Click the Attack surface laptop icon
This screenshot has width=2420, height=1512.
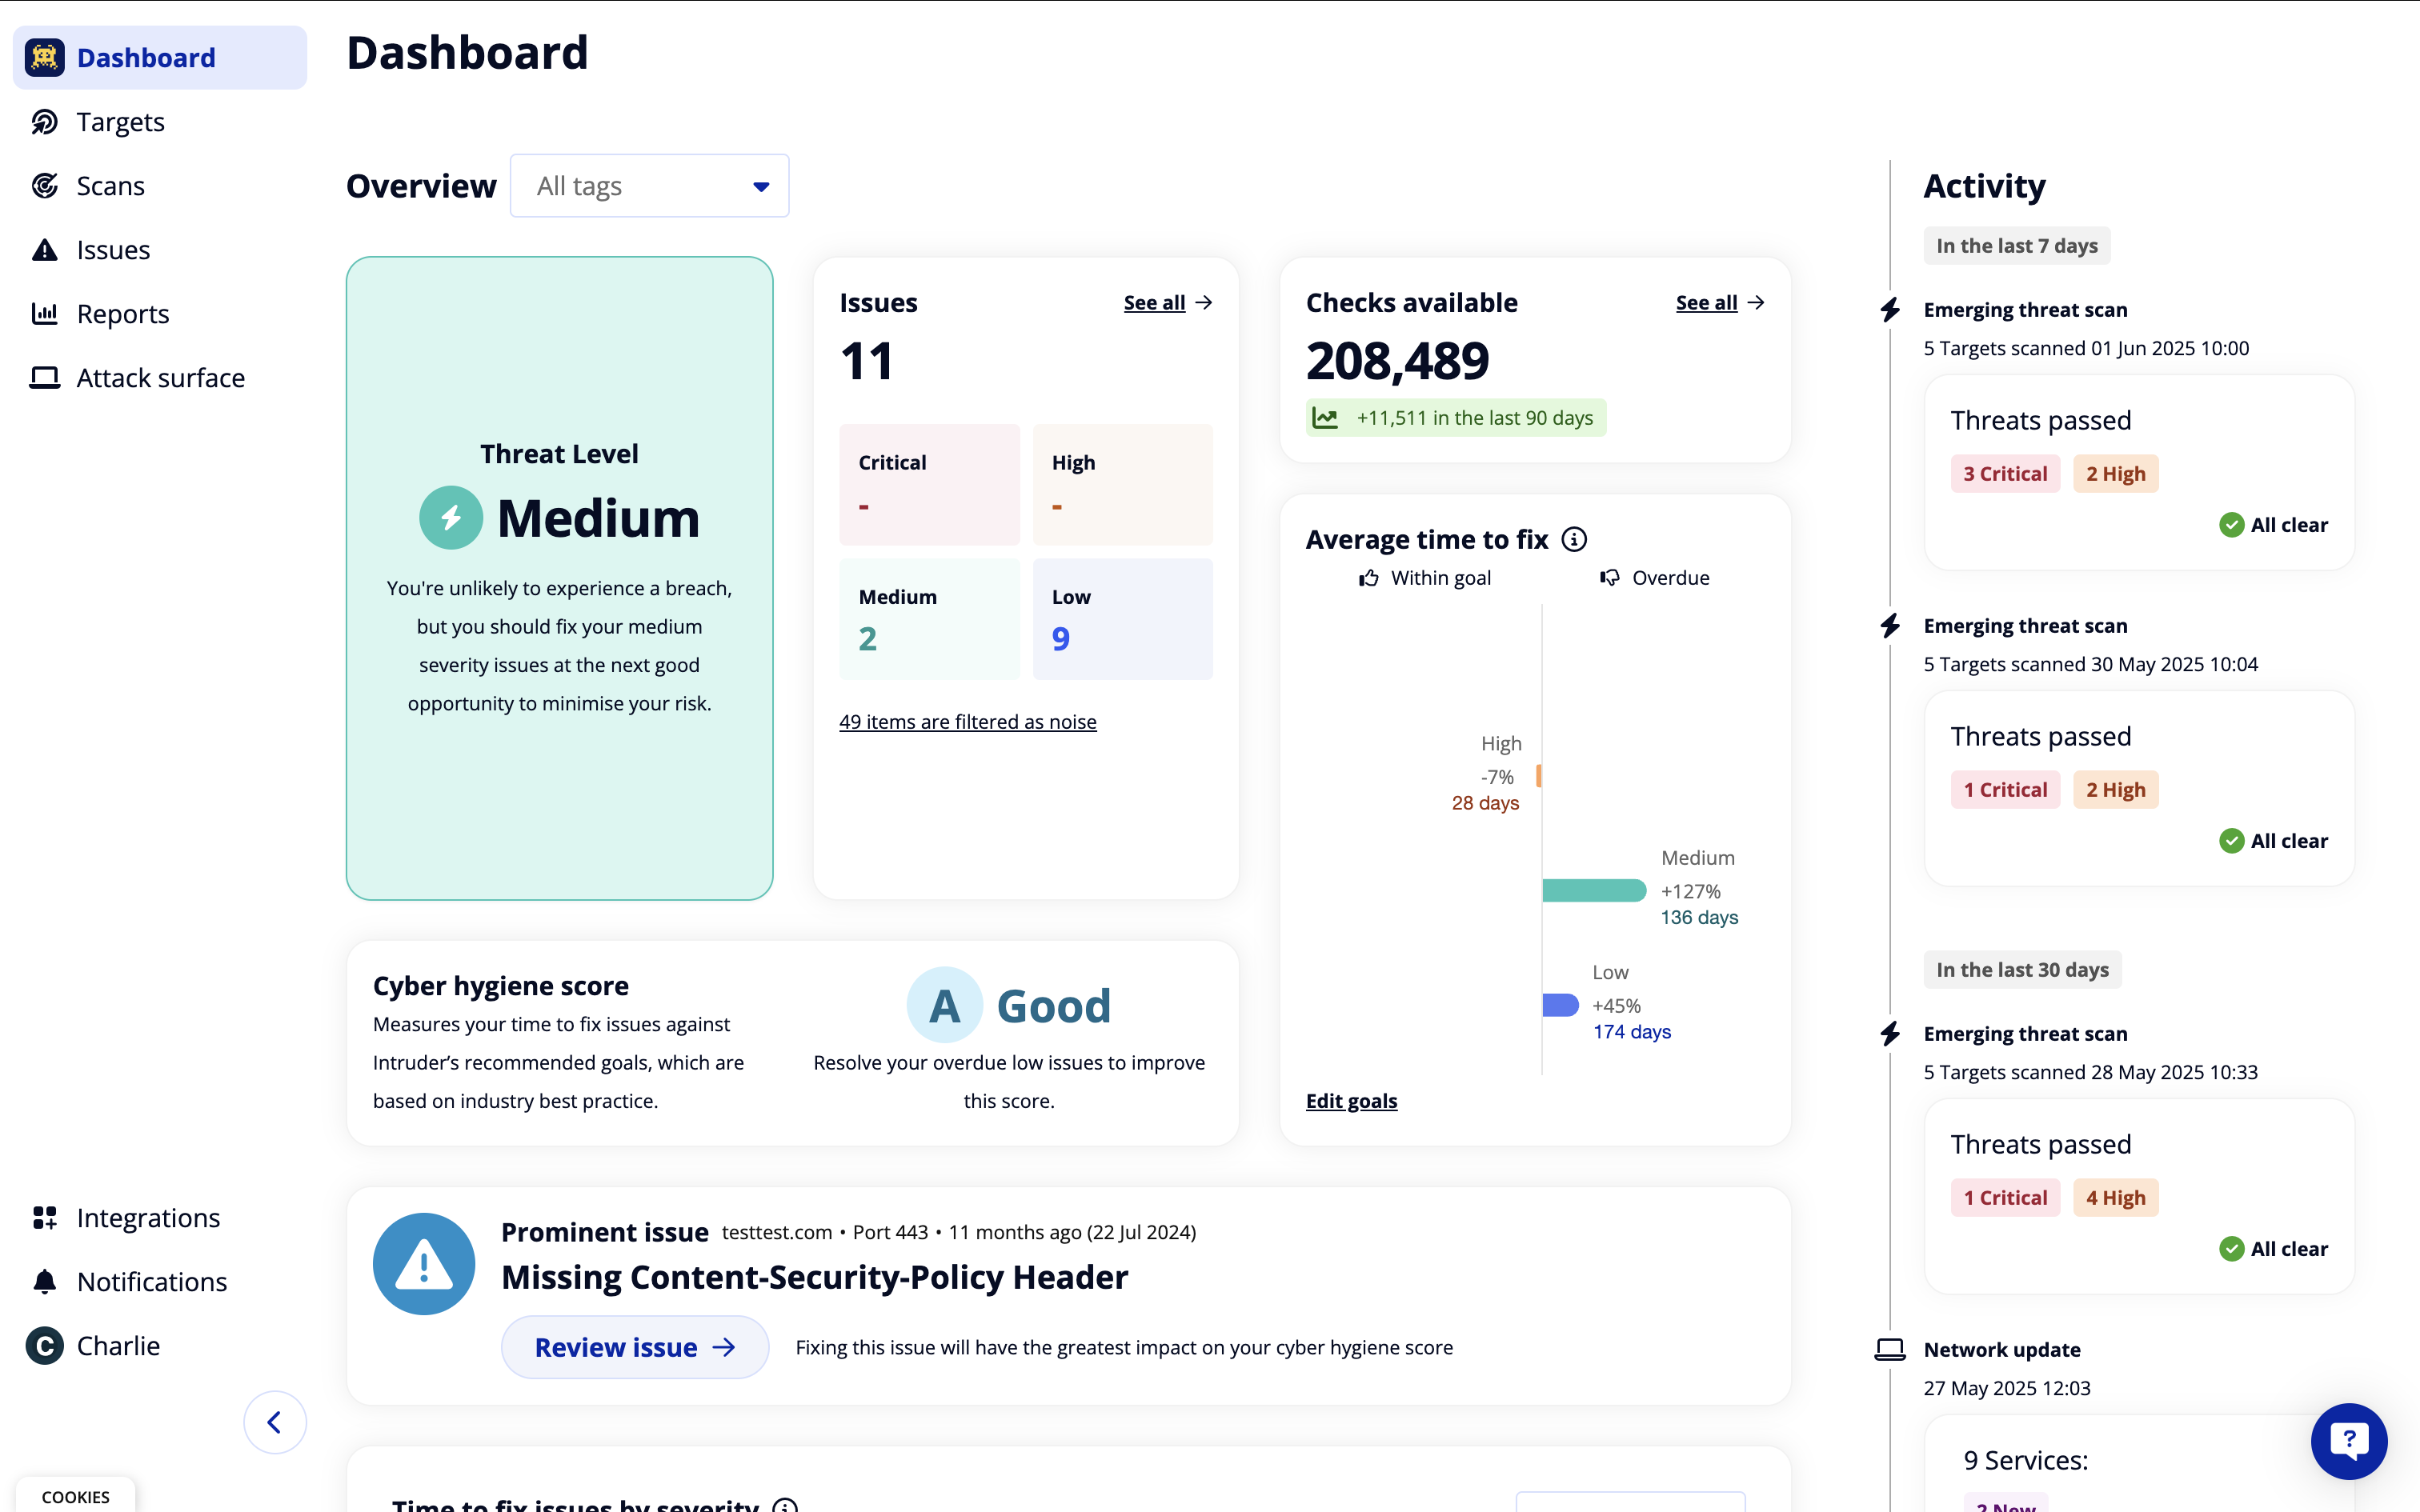click(45, 378)
